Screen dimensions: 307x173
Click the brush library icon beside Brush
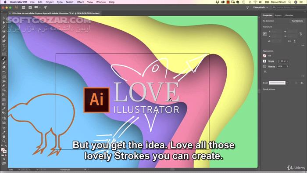pyautogui.click(x=302, y=83)
